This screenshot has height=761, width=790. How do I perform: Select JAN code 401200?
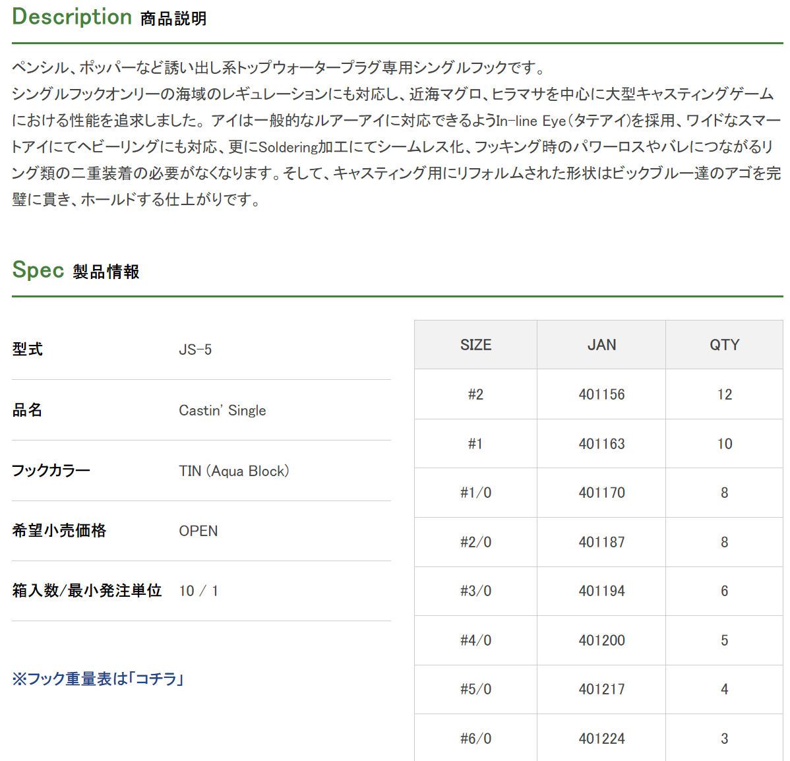(601, 640)
